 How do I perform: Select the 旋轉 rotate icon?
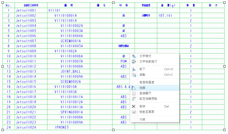[134, 88]
